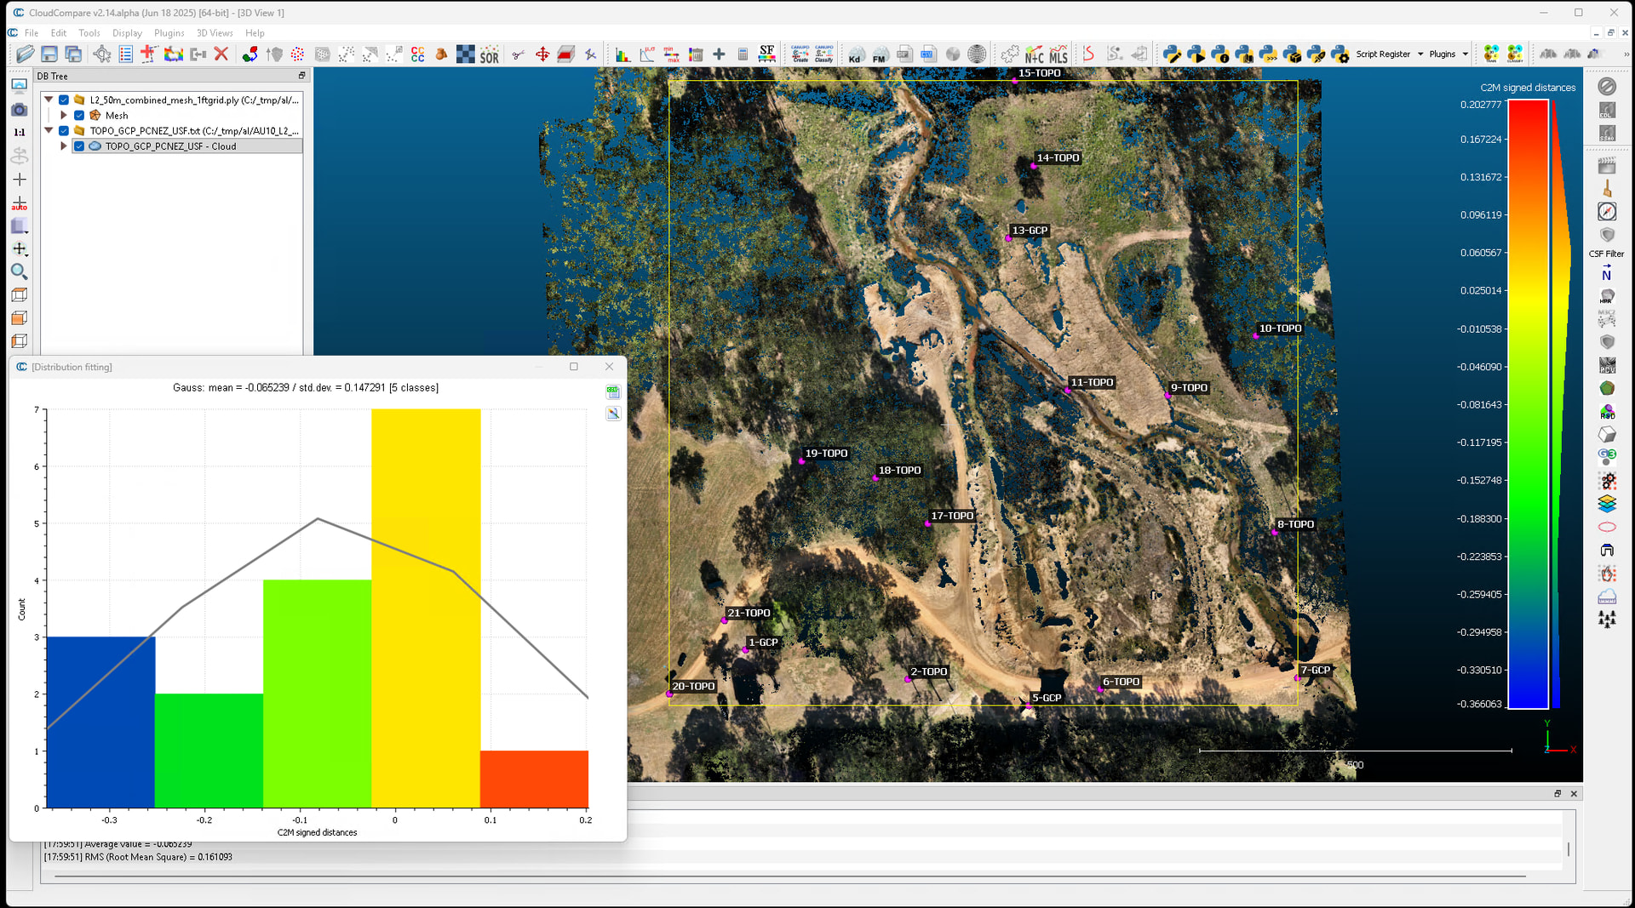This screenshot has width=1635, height=908.
Task: Open a file with the folder icon
Action: point(26,54)
